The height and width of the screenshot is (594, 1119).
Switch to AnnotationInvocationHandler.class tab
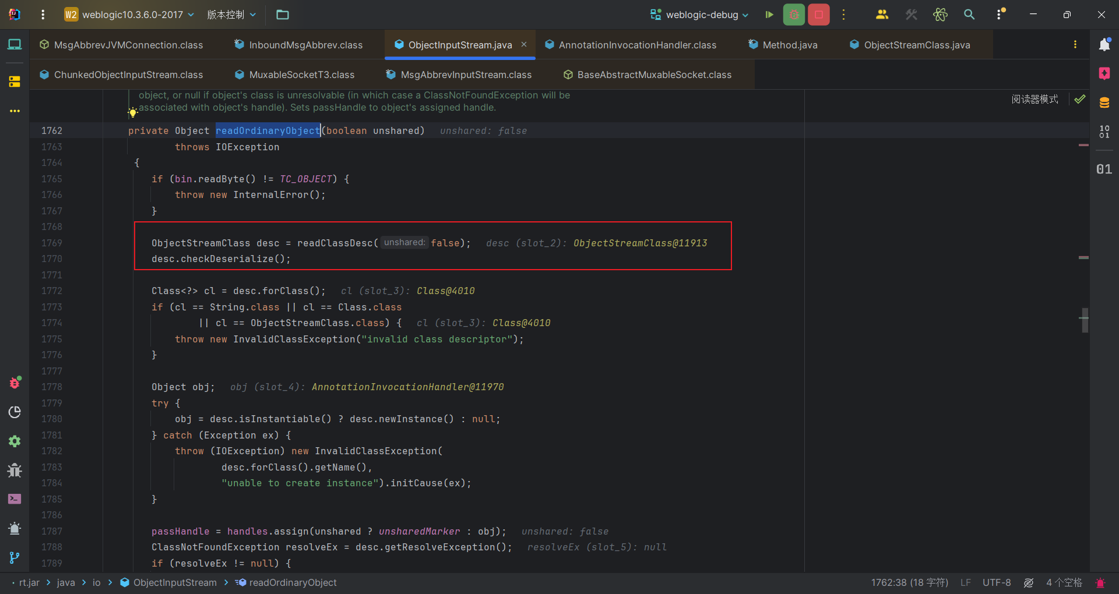[631, 45]
